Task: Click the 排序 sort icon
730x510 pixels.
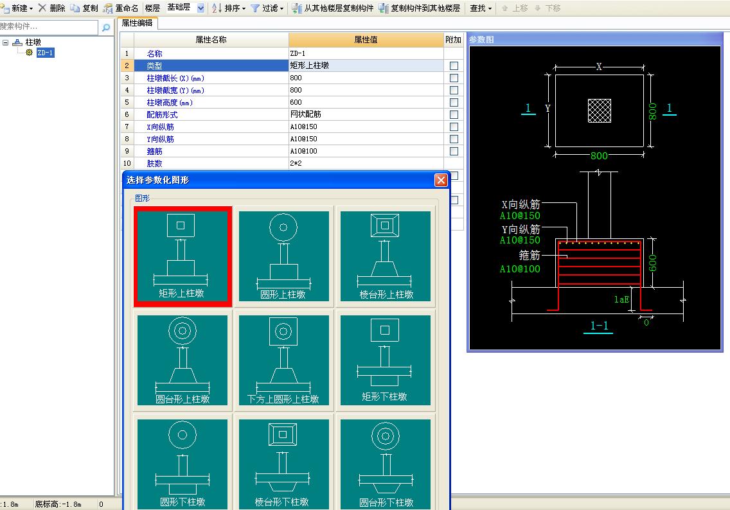Action: [x=217, y=8]
